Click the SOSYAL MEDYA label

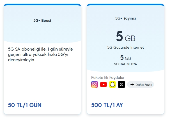[125, 64]
